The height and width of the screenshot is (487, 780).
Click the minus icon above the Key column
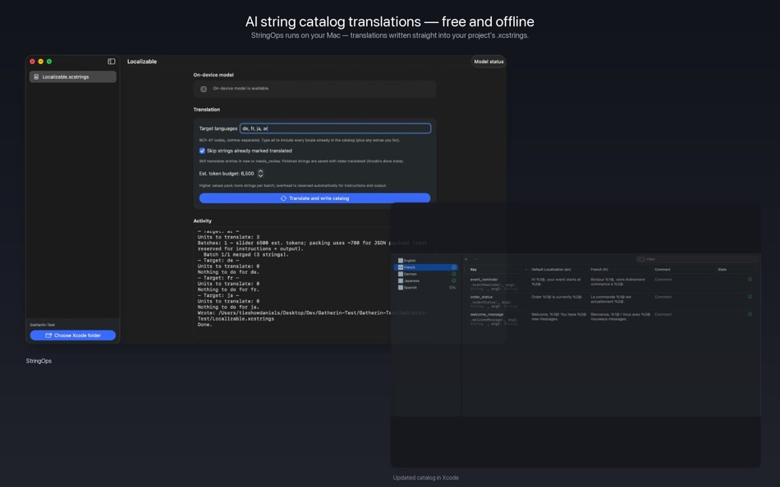pyautogui.click(x=475, y=259)
